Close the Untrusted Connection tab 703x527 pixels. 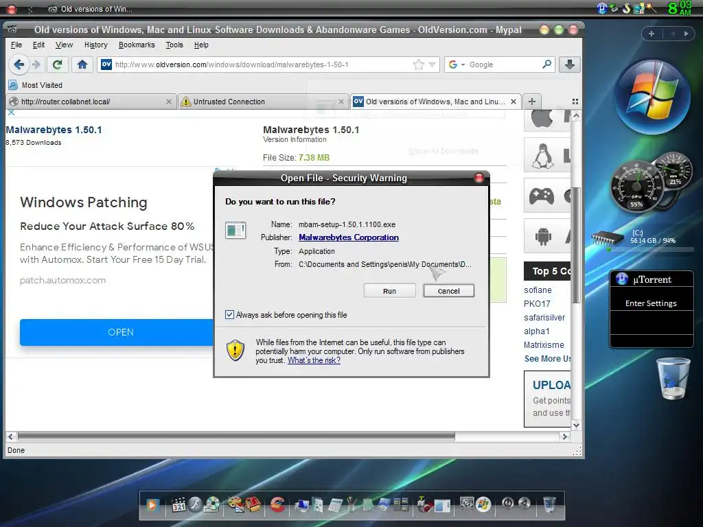[341, 102]
